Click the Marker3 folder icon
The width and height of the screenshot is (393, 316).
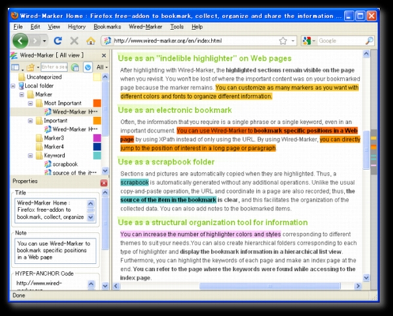point(39,138)
